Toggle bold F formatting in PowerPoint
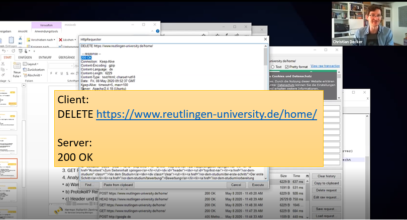 tap(51, 73)
